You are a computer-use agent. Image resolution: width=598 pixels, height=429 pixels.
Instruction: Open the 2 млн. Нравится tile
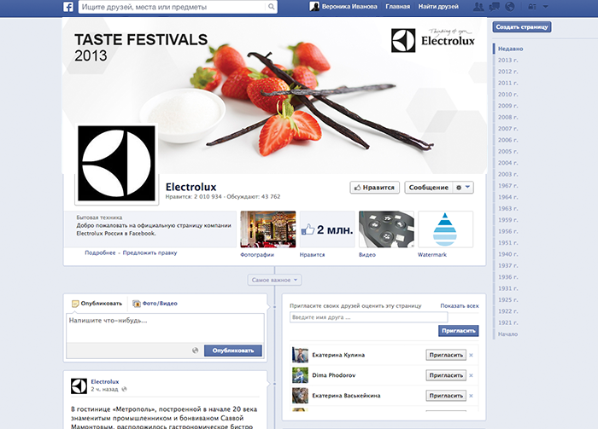327,229
